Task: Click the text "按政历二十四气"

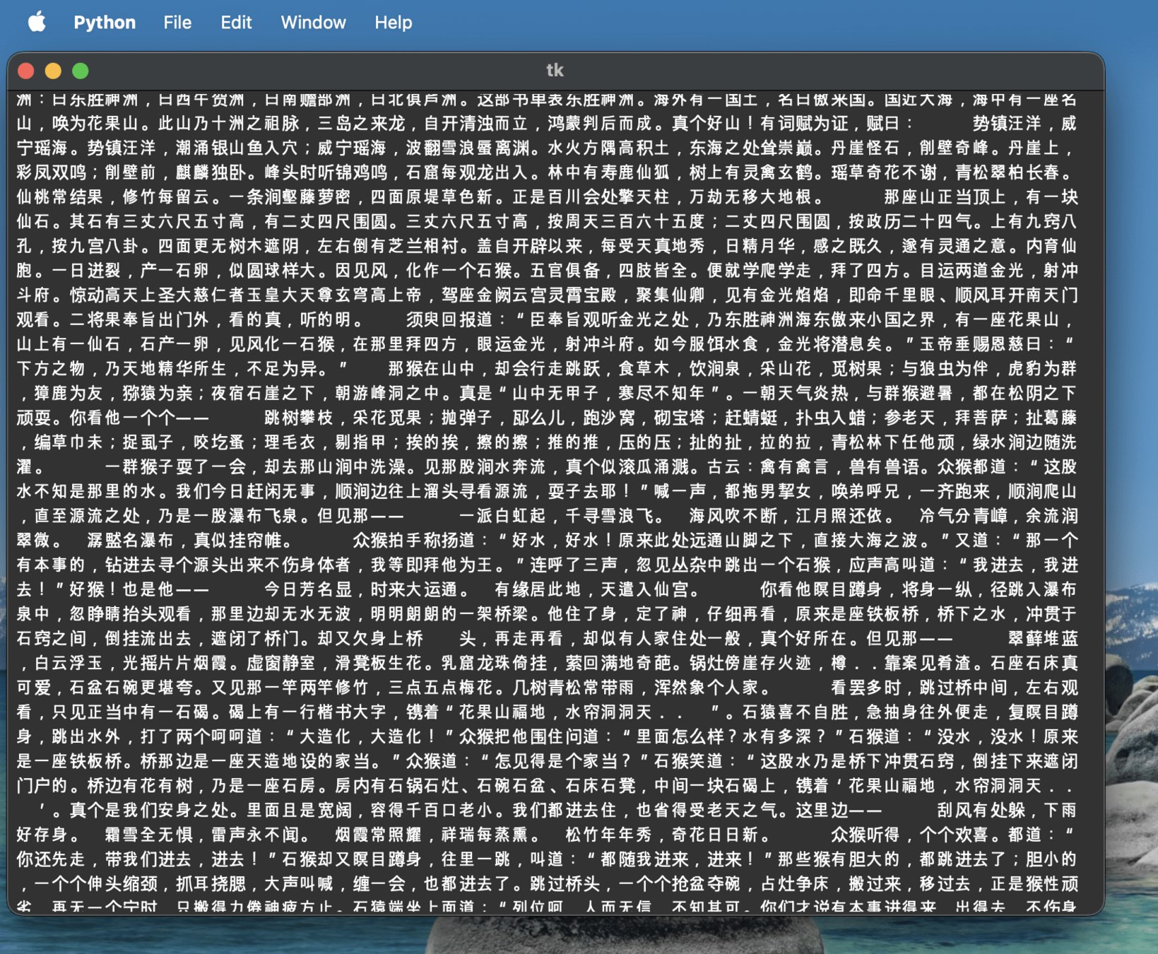Action: tap(910, 222)
